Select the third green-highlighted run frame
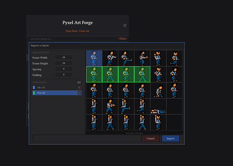Screen dimensions: 233x166 tap(126, 74)
